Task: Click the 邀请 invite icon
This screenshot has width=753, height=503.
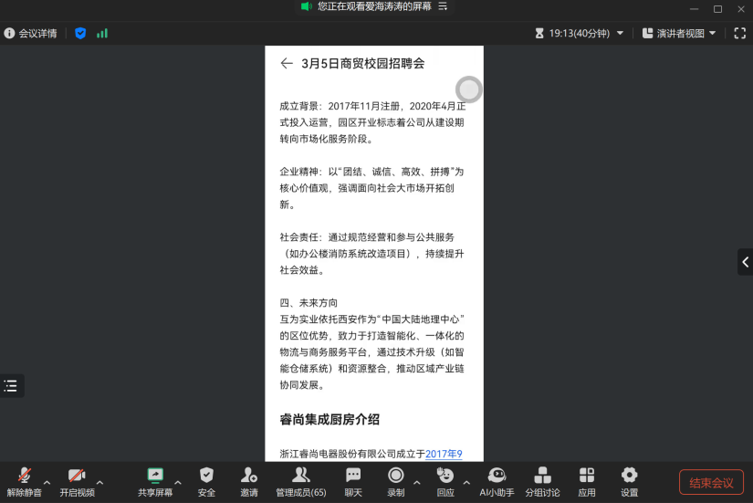Action: click(248, 480)
